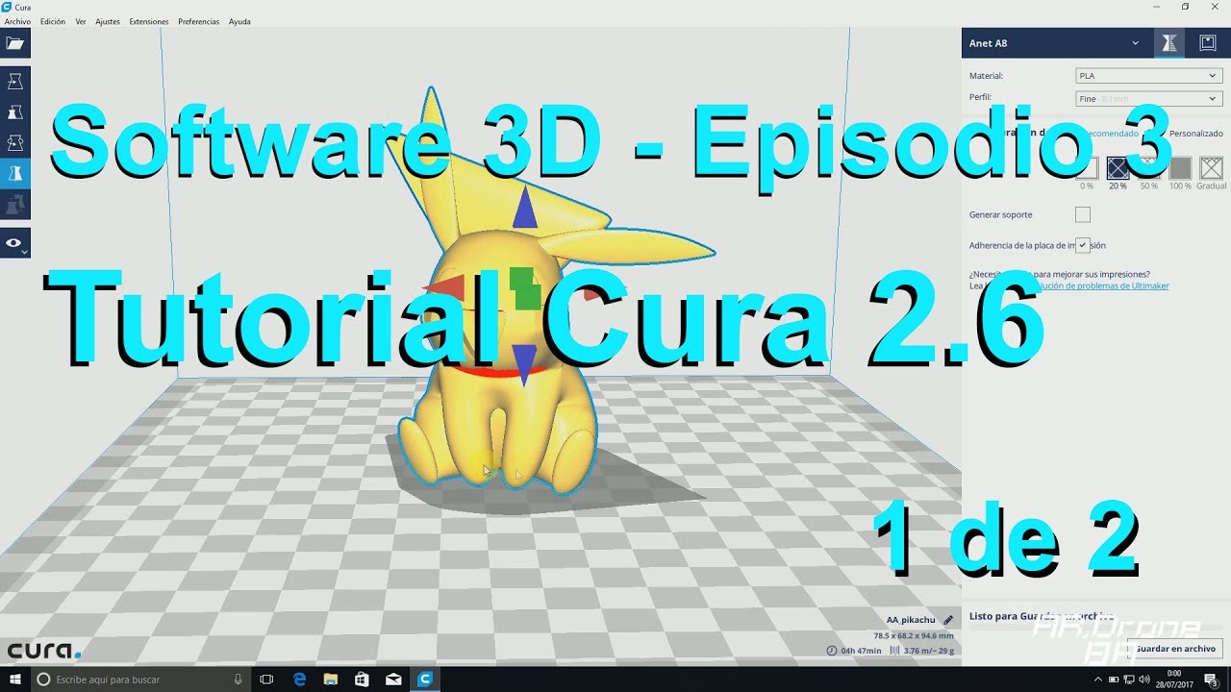The image size is (1231, 692).
Task: Switch to the Monitor stage icon
Action: [x=1207, y=43]
